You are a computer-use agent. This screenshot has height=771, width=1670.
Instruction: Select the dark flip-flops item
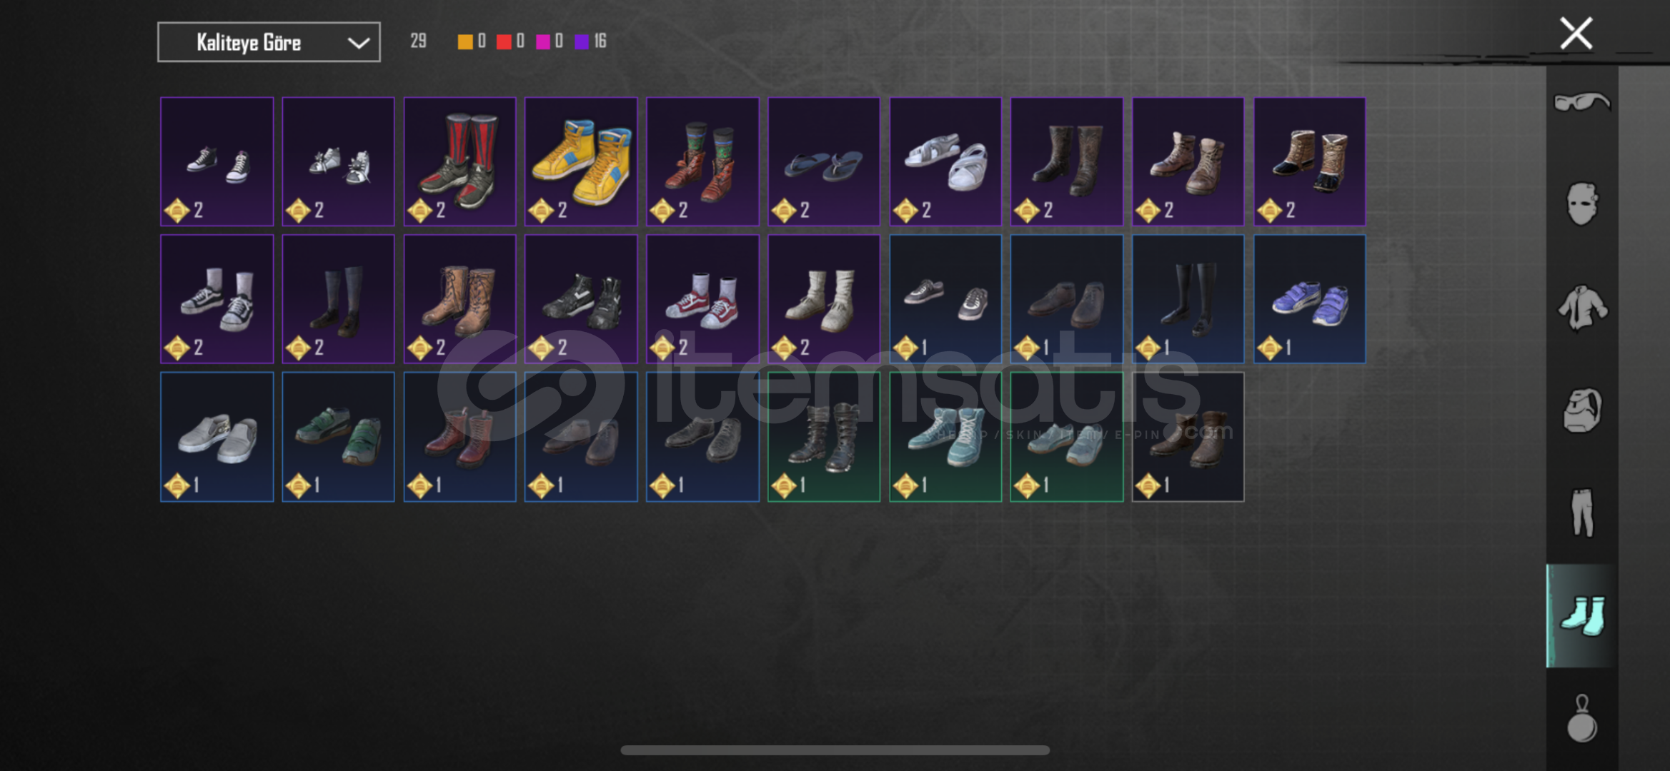824,161
